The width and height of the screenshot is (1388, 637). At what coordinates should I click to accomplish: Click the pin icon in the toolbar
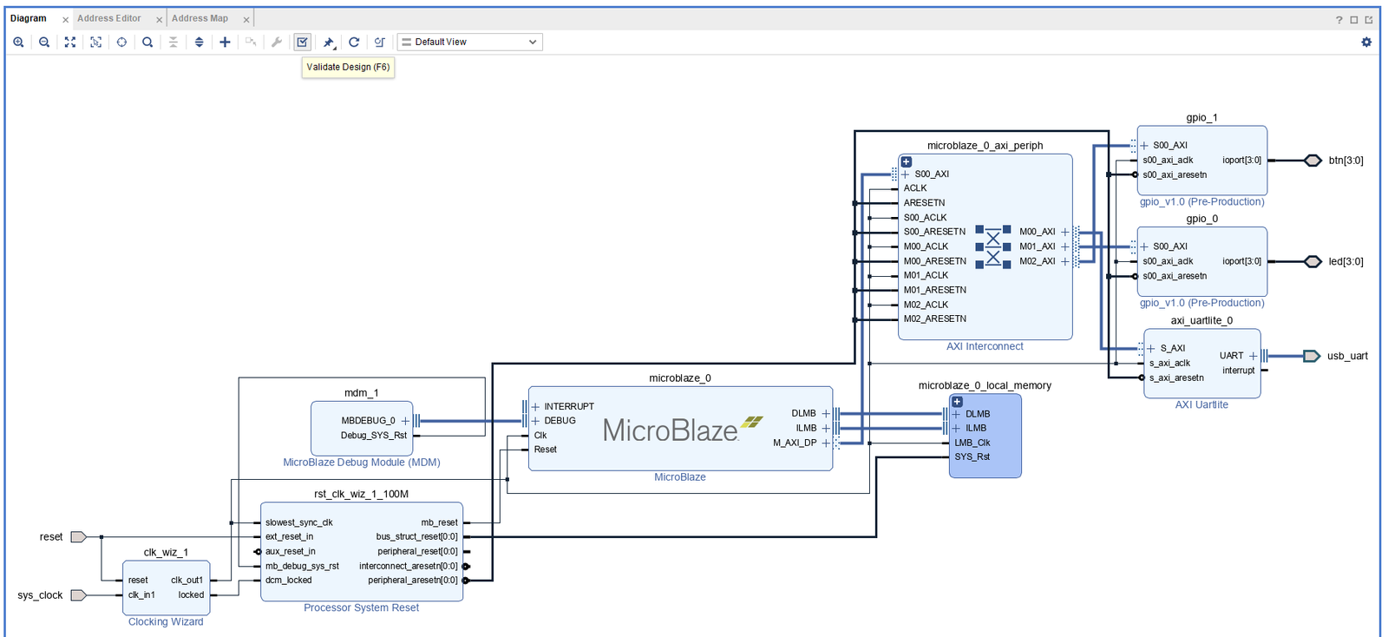tap(329, 42)
